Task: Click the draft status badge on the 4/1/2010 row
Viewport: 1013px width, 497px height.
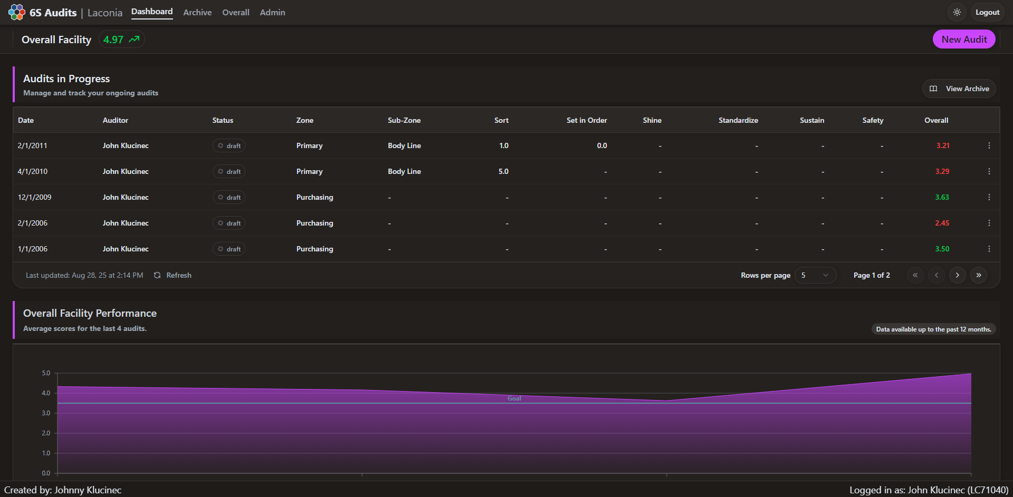Action: pos(228,171)
